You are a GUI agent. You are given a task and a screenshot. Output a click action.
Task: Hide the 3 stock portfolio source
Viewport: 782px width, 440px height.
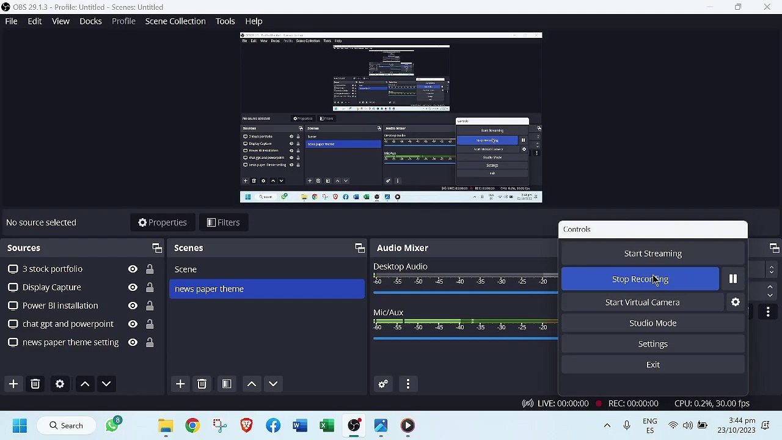point(133,269)
